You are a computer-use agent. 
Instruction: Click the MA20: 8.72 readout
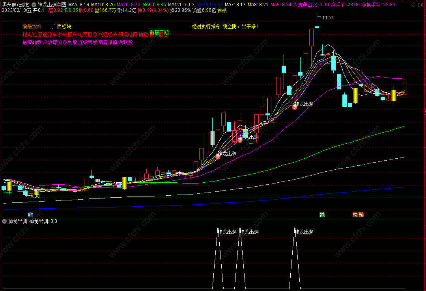[129, 5]
